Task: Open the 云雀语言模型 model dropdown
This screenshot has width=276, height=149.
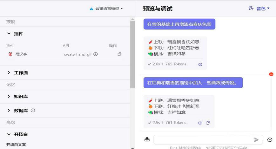Action: click(x=106, y=9)
